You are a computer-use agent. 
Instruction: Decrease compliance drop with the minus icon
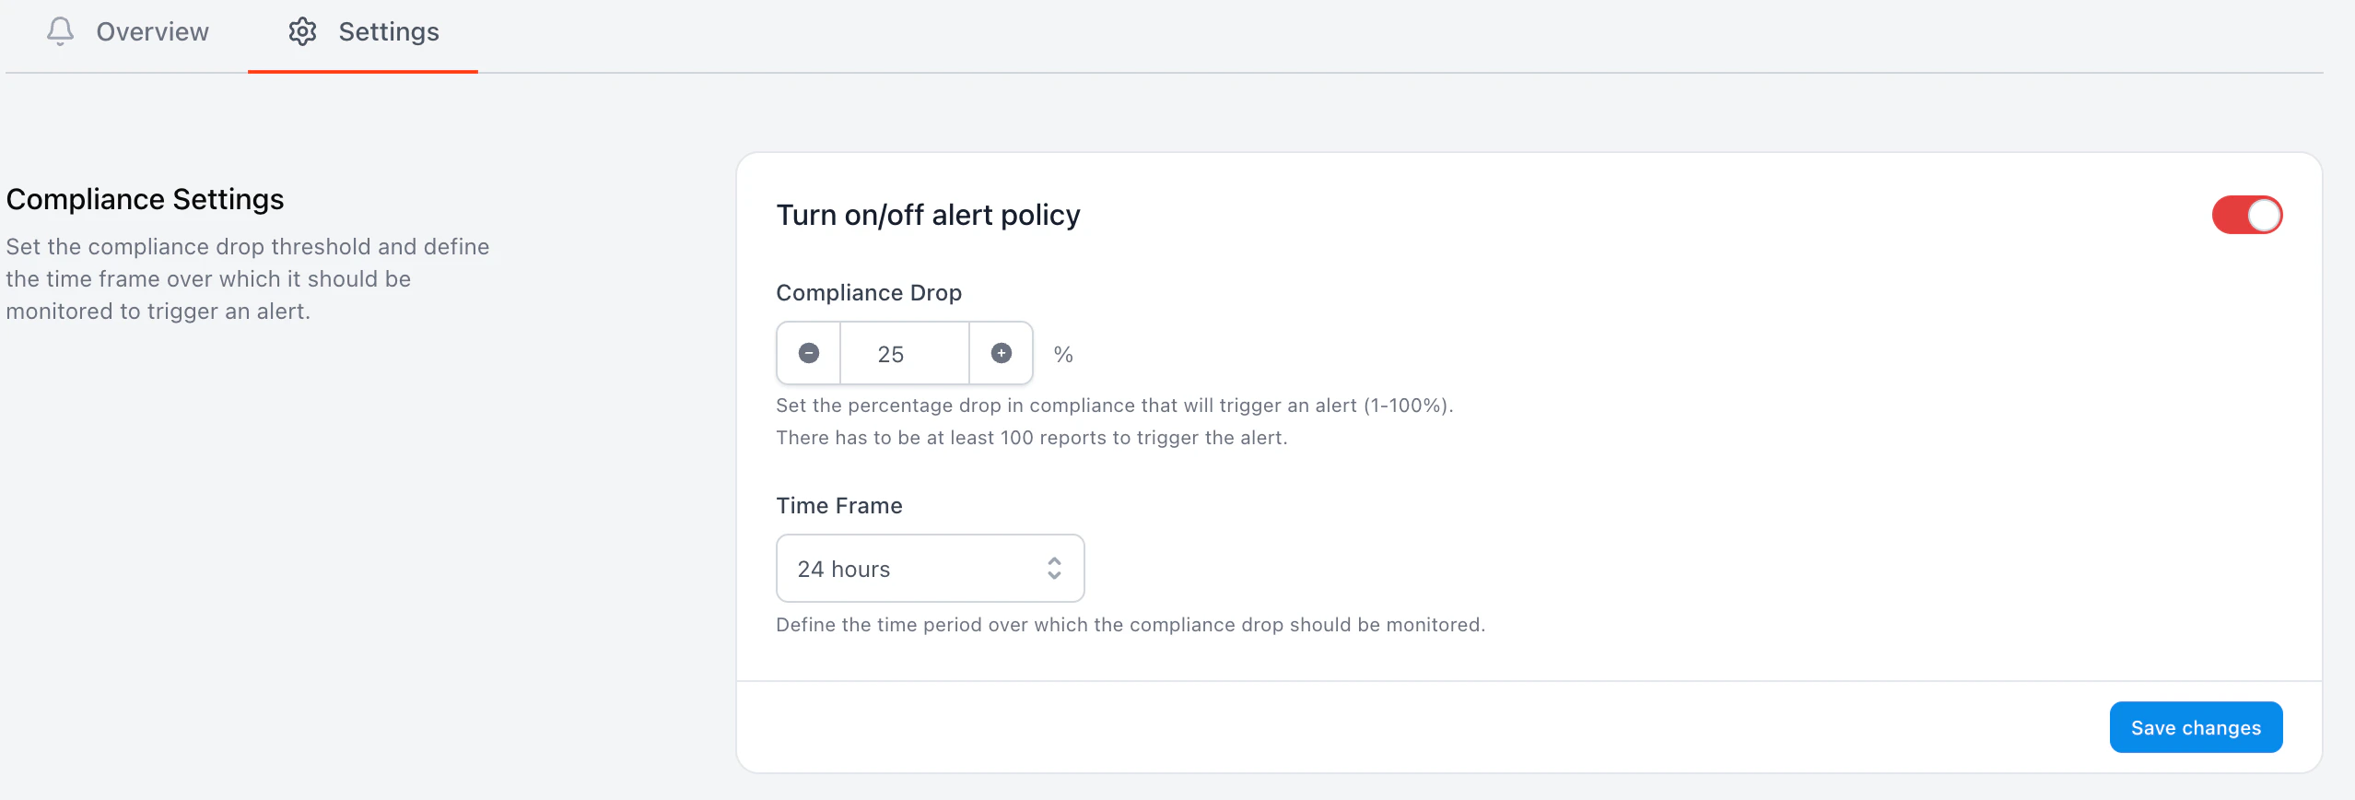(809, 353)
